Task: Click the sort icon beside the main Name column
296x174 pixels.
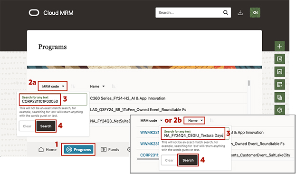Action: [x=113, y=87]
